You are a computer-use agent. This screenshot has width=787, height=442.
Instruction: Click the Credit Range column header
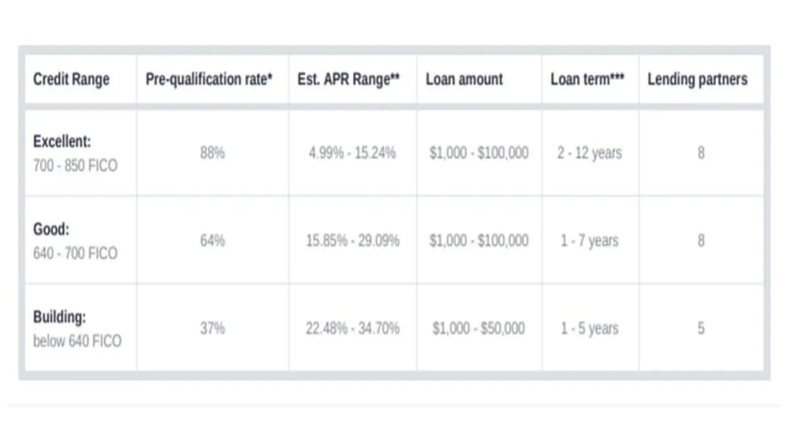(x=71, y=80)
